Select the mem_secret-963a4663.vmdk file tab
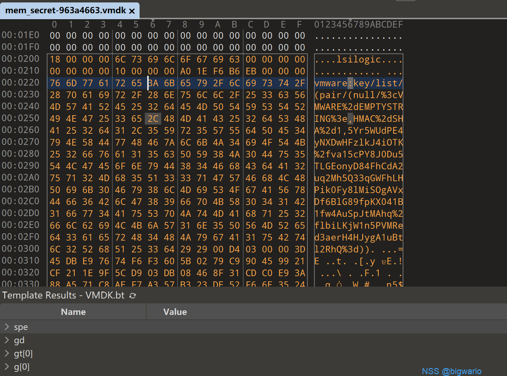The height and width of the screenshot is (376, 507). (x=65, y=10)
